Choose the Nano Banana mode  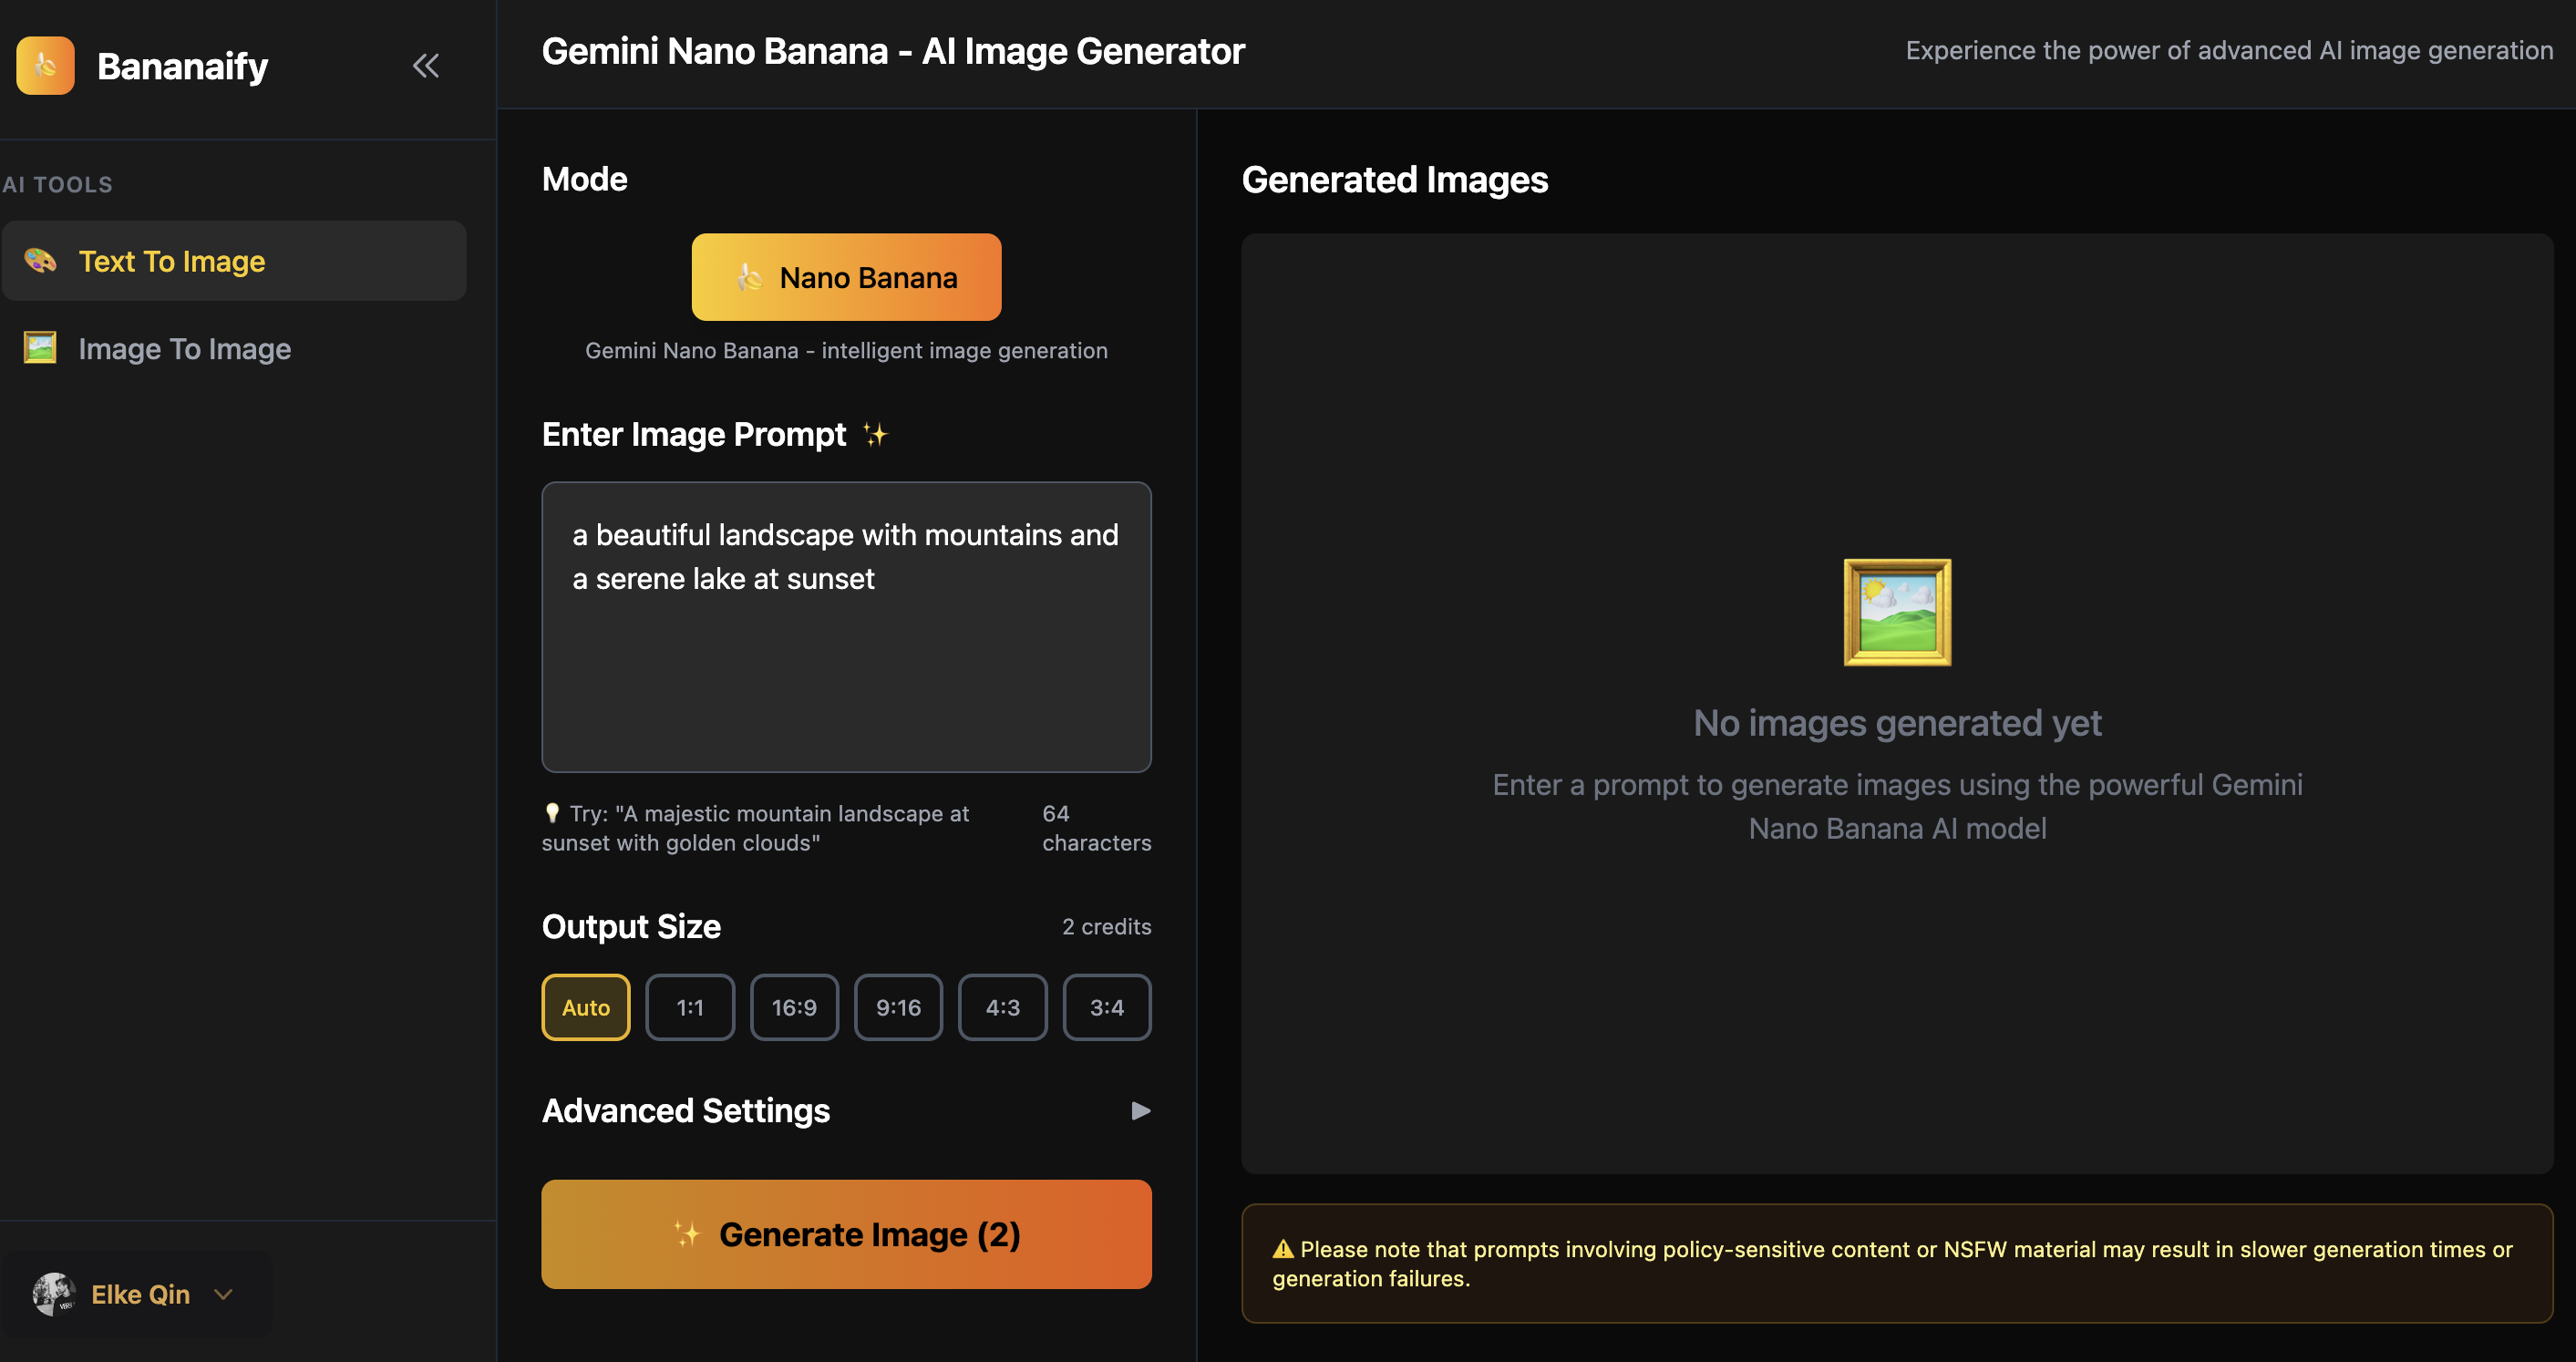pos(846,277)
